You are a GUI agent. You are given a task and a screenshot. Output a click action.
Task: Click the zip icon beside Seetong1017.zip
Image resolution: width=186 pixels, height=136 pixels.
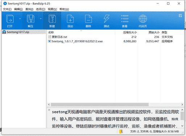click(x=4, y=32)
